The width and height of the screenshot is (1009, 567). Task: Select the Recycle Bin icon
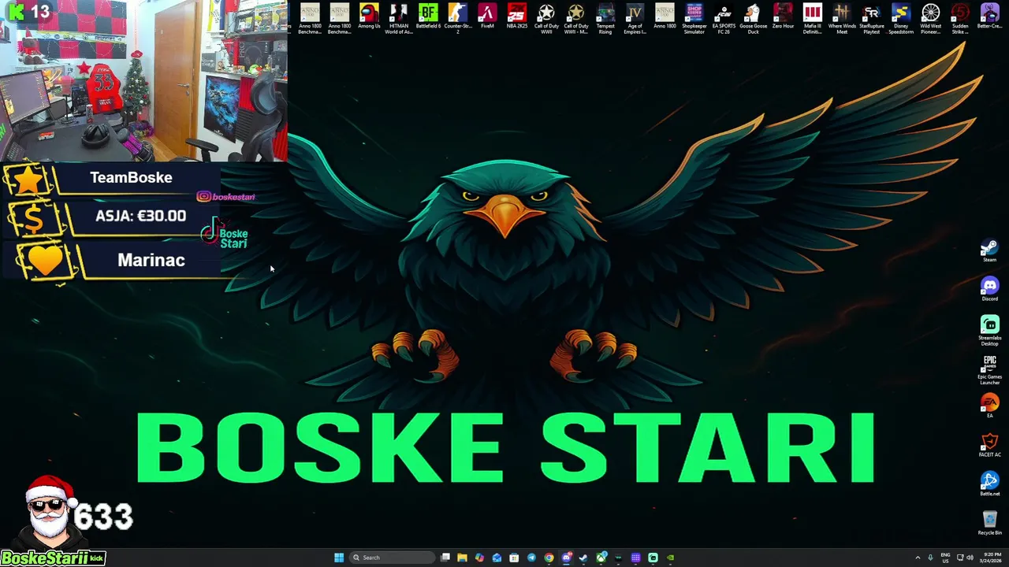989,523
